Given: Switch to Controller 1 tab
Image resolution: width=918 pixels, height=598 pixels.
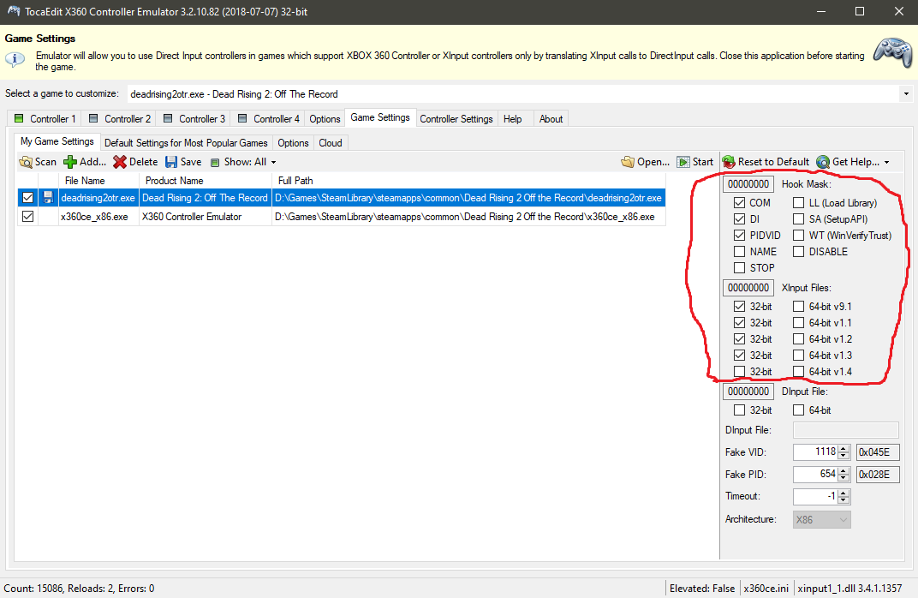Looking at the screenshot, I should (45, 119).
